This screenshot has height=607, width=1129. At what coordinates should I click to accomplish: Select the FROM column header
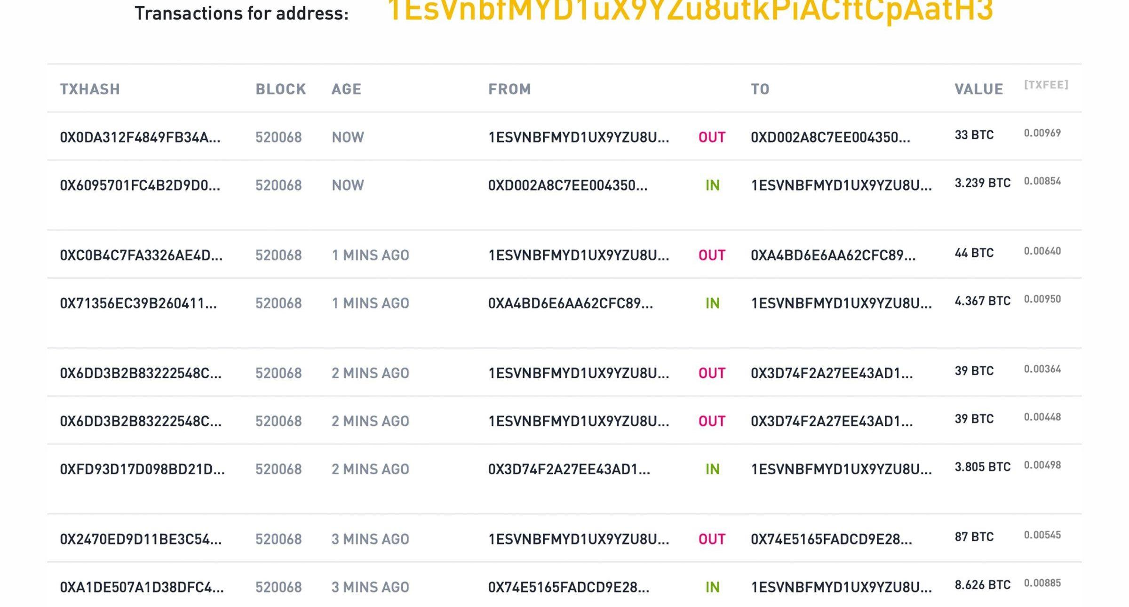[509, 89]
